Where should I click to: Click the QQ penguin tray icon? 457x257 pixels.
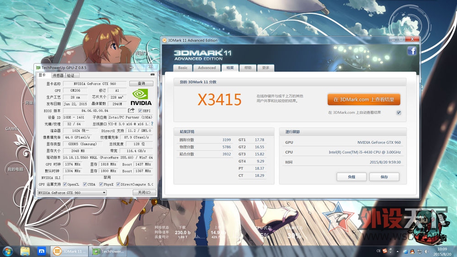(x=412, y=251)
